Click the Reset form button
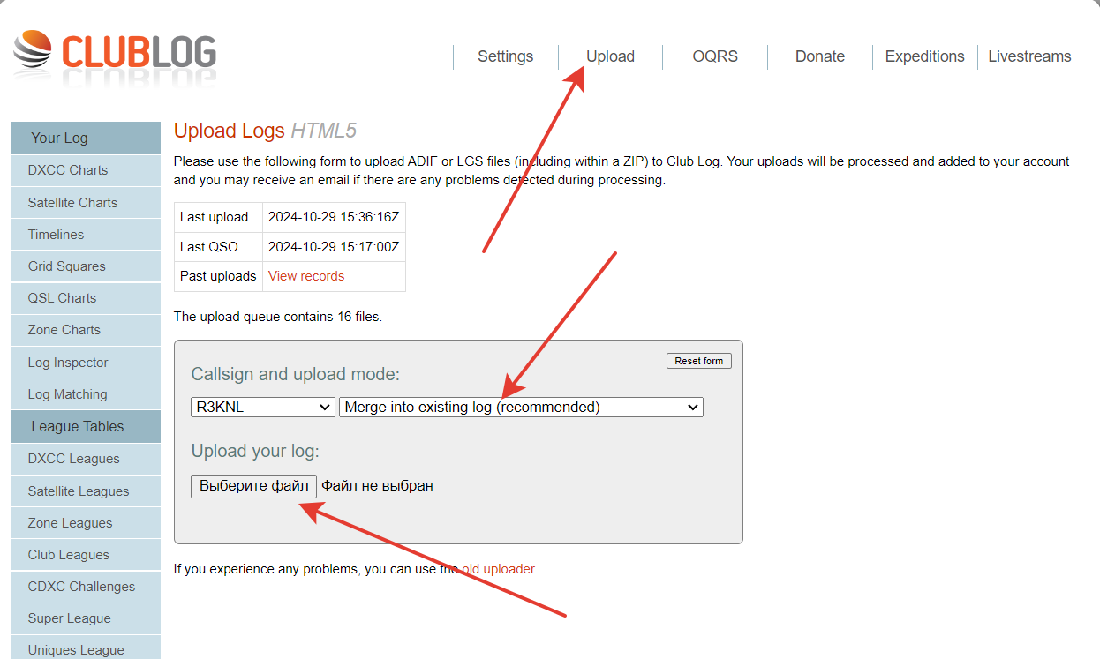This screenshot has height=659, width=1100. pos(699,361)
